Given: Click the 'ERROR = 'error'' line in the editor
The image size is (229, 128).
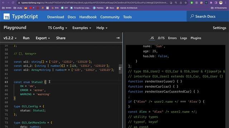Looking at the screenshot, I should click(x=33, y=90).
